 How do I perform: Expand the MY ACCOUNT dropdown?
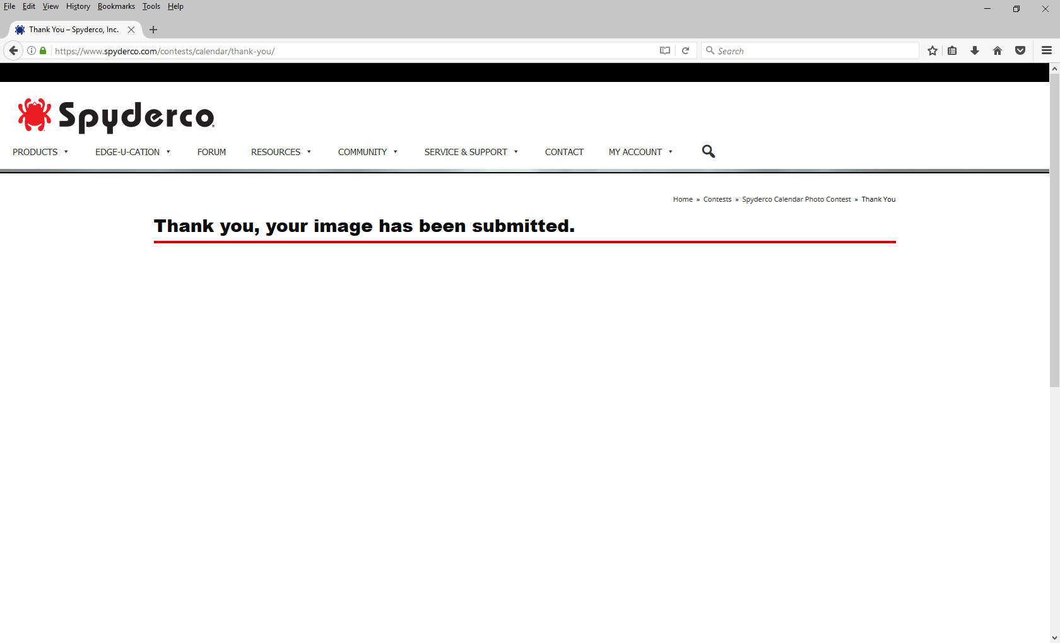pos(640,152)
